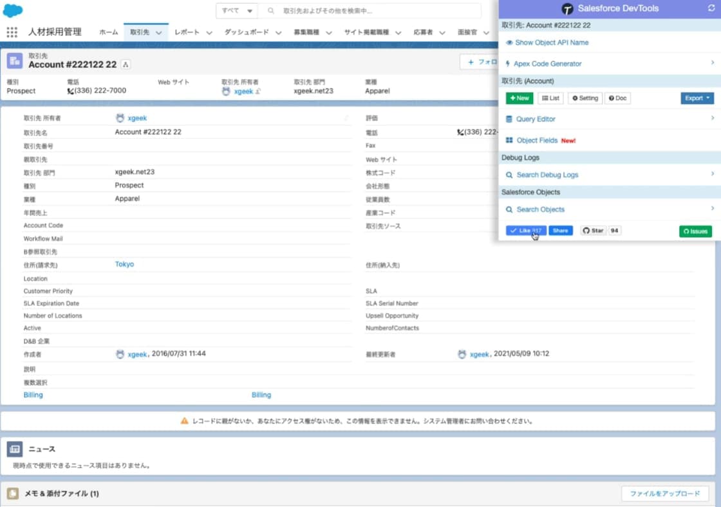Click the owner avatar icon in the 取引先 所有者 row
Viewport: 721px width, 507px height.
(120, 118)
